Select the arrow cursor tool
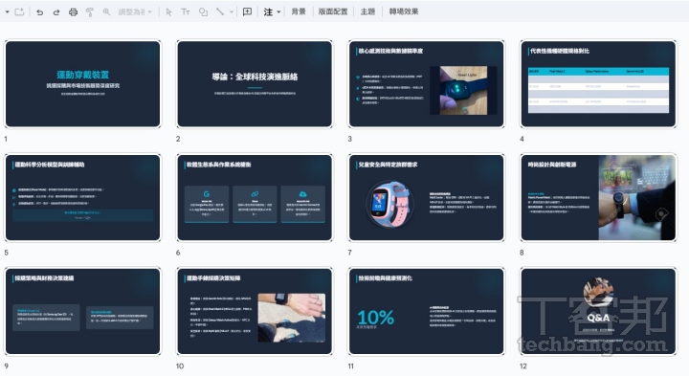 [168, 12]
